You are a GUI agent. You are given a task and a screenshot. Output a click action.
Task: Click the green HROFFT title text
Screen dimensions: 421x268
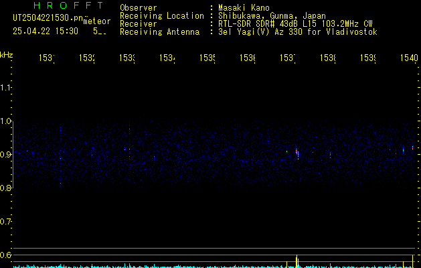point(68,5)
